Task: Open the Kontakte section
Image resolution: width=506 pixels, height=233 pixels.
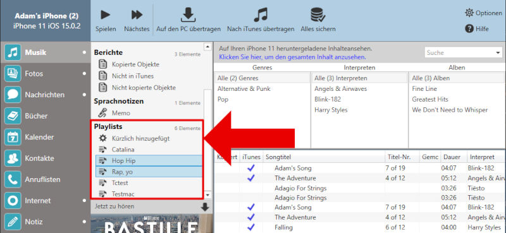Action: pyautogui.click(x=45, y=158)
